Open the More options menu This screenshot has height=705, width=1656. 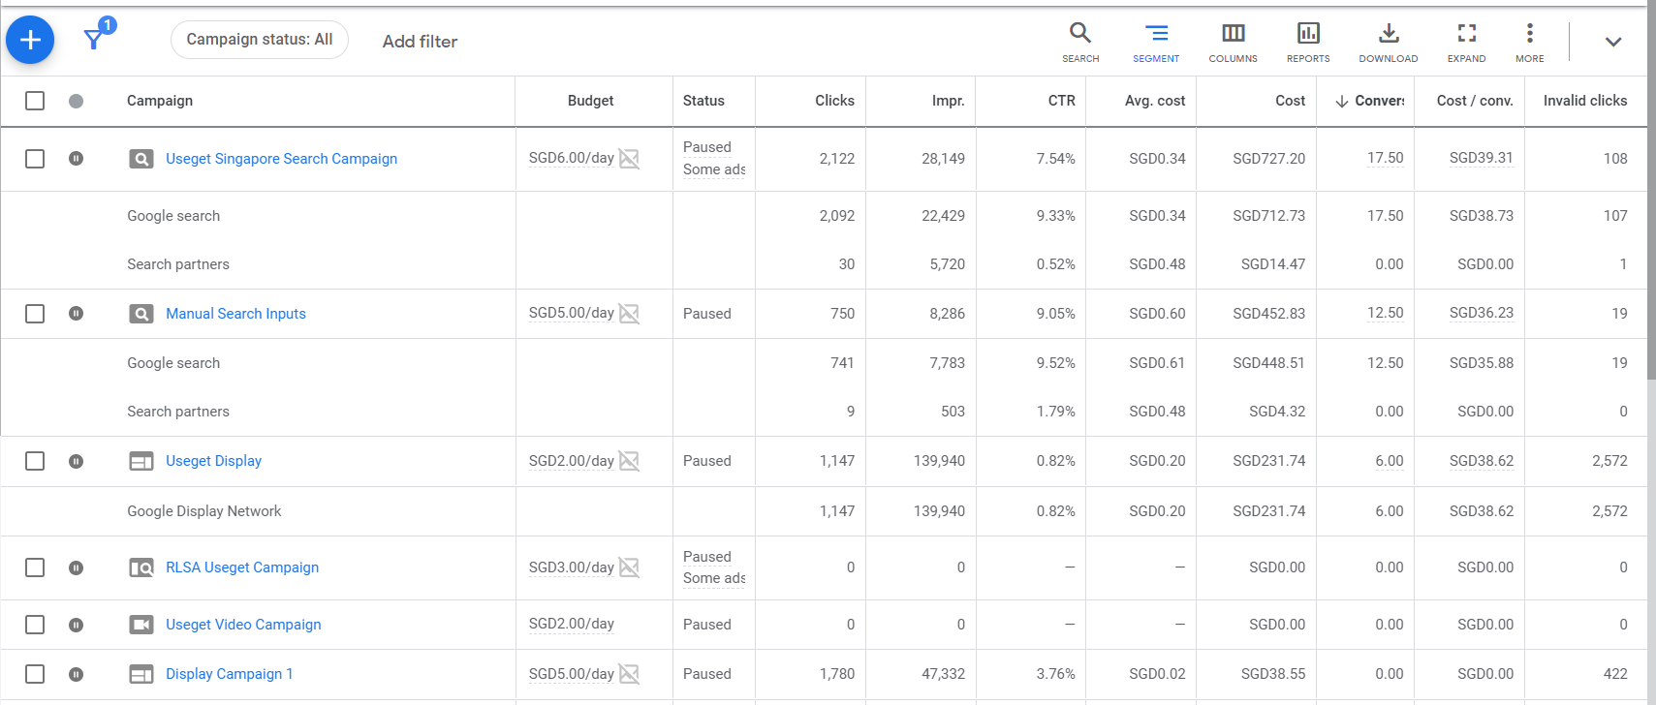[x=1530, y=43]
